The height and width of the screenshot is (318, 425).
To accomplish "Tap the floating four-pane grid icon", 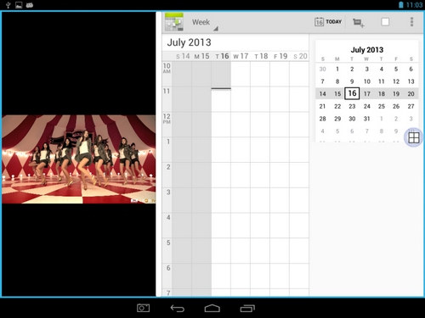I will (x=413, y=137).
